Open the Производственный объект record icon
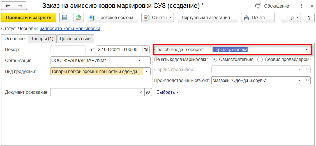 [307, 81]
